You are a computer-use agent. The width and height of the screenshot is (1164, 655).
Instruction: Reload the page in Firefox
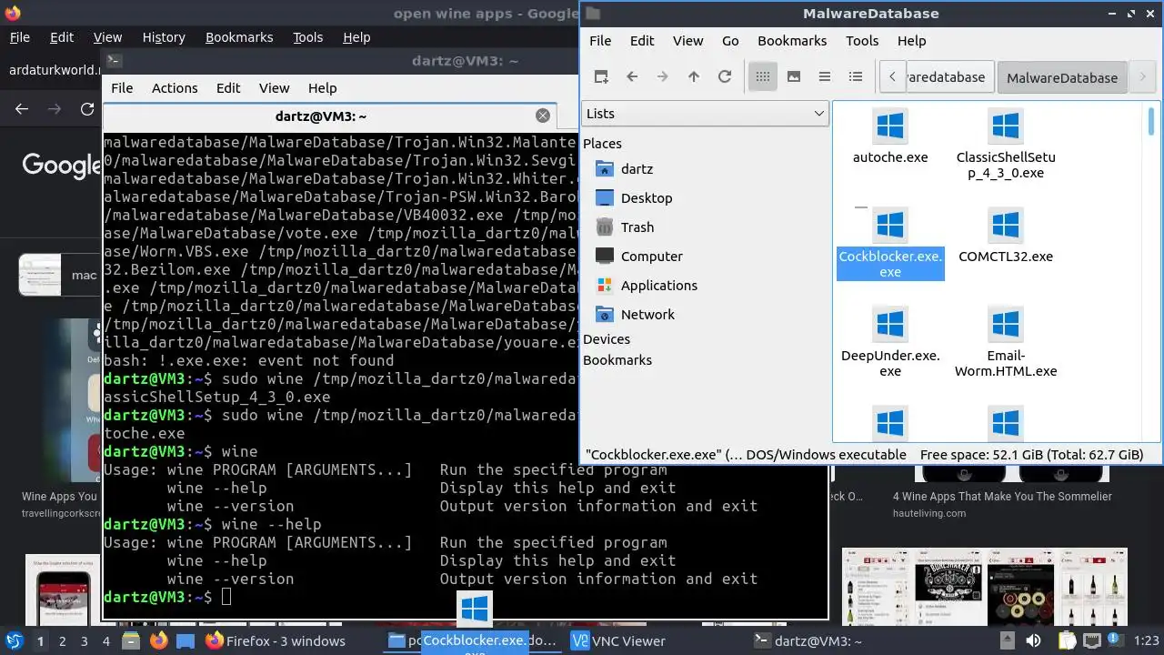[x=87, y=109]
